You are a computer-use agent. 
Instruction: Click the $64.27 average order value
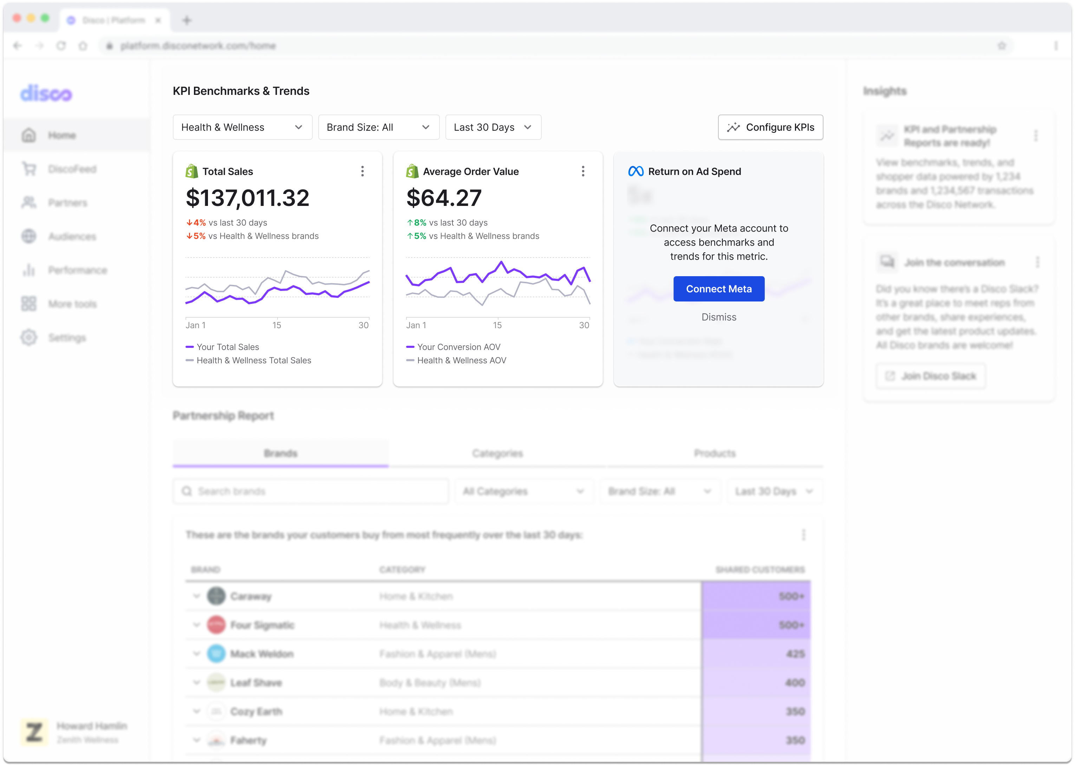pyautogui.click(x=444, y=197)
